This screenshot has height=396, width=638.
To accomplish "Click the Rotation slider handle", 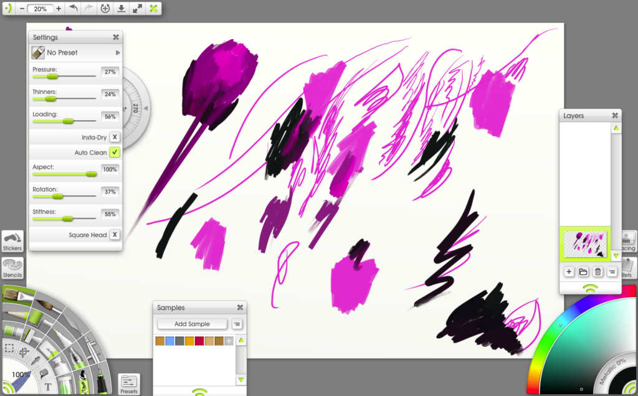I will click(58, 196).
